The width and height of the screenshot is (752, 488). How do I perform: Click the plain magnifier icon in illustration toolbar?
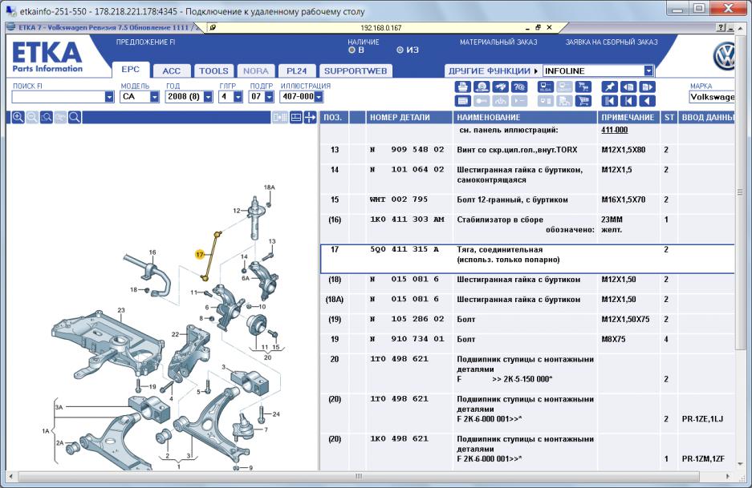click(75, 117)
